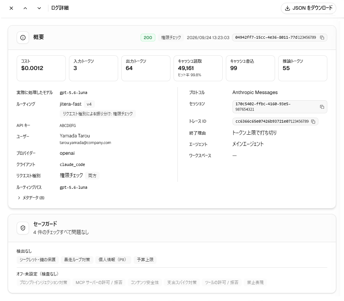Click the 権限チェック tag in header
The height and width of the screenshot is (301, 344).
(171, 38)
